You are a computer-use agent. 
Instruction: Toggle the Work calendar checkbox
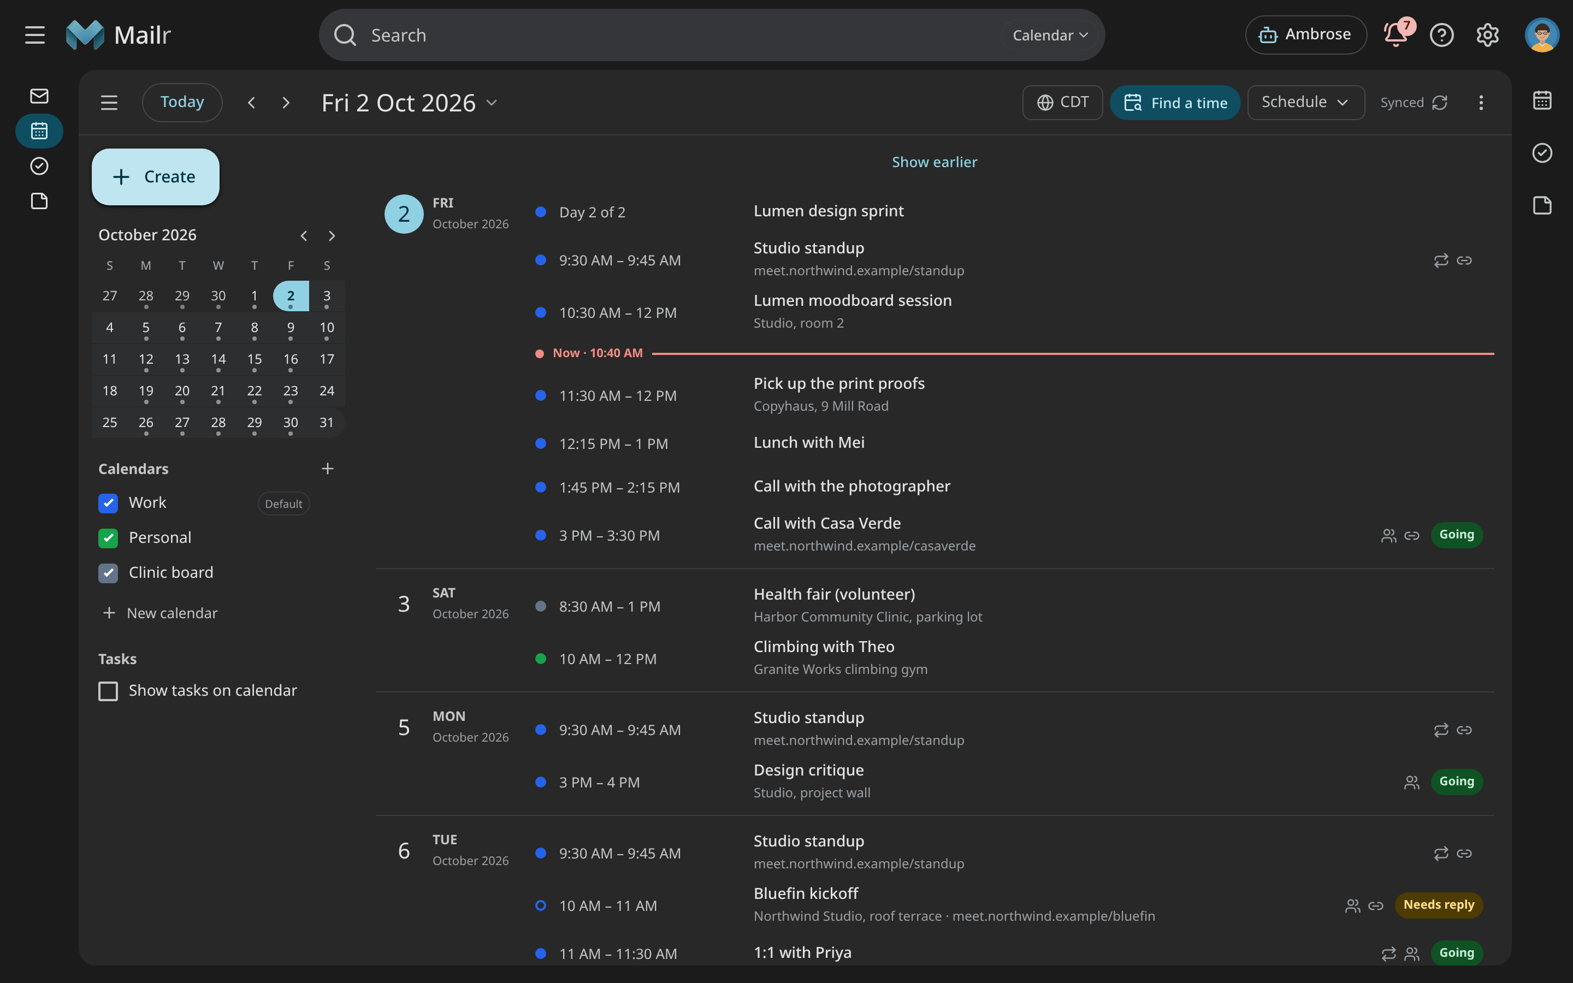click(x=108, y=503)
